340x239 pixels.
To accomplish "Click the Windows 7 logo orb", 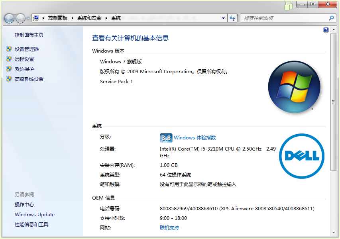I will pos(294,87).
